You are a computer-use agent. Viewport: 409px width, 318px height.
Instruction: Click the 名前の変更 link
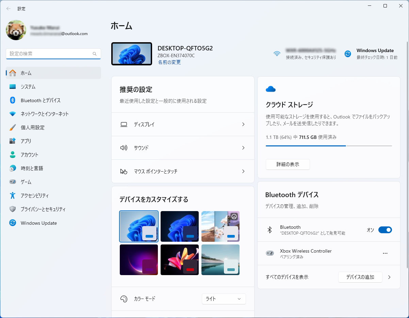click(169, 62)
